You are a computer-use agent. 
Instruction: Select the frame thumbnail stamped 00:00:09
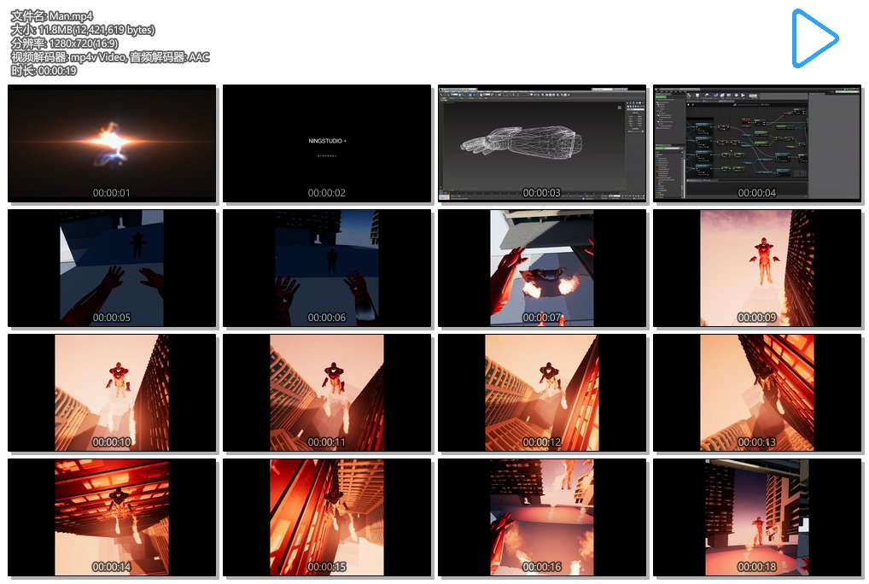pos(757,268)
